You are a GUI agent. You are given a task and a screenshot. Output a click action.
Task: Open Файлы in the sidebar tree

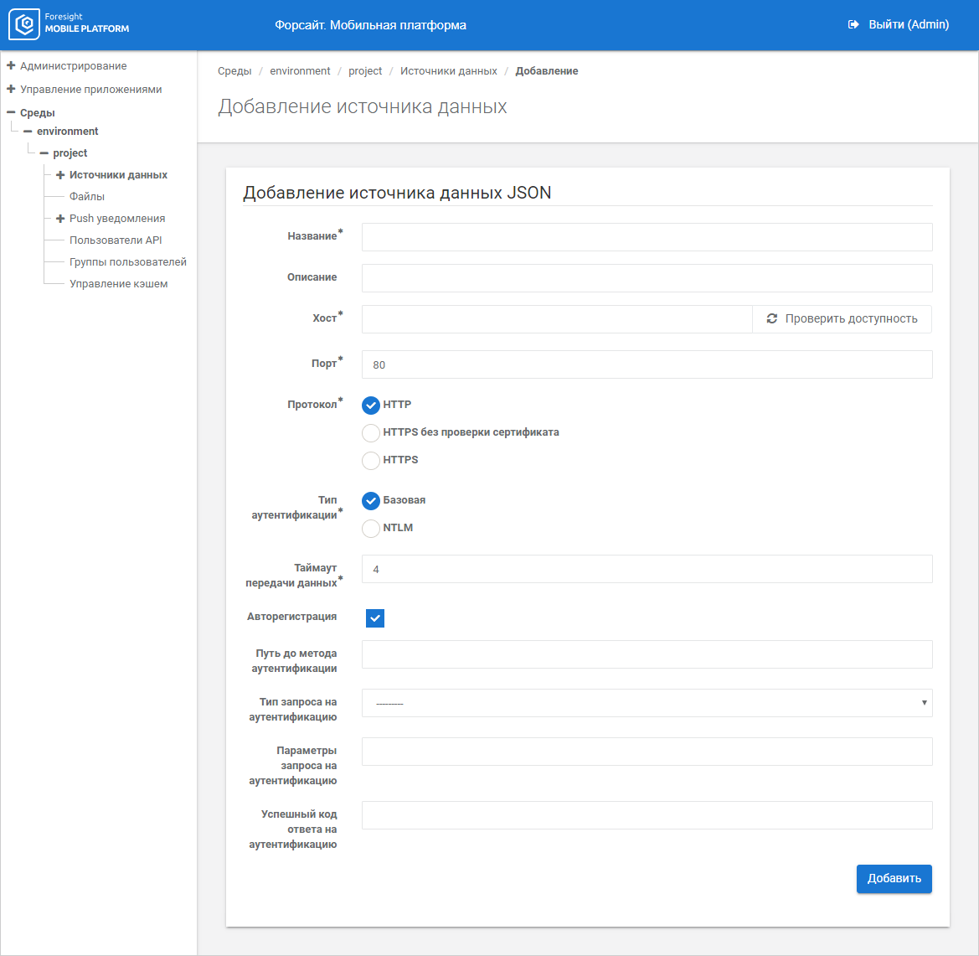point(87,197)
